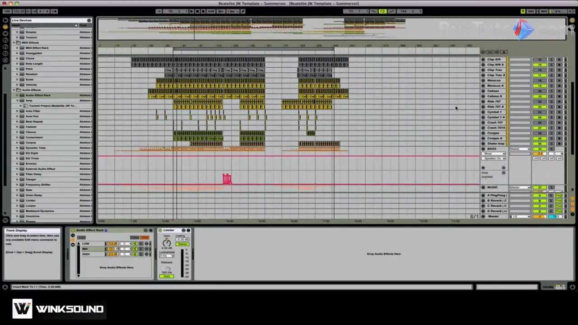The width and height of the screenshot is (578, 325).
Task: Open the Master track 1/2 output dropdown
Action: 520,217
